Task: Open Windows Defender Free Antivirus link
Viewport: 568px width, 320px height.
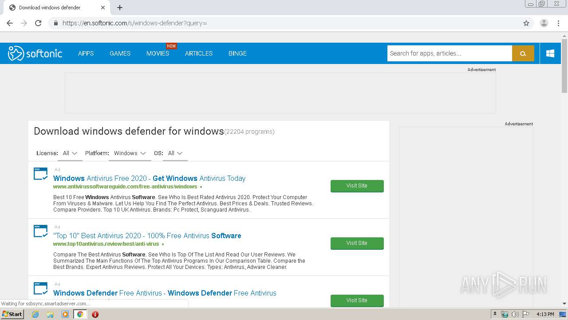Action: coord(165,293)
